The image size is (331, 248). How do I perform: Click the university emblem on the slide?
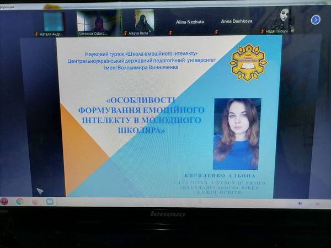coord(247,62)
